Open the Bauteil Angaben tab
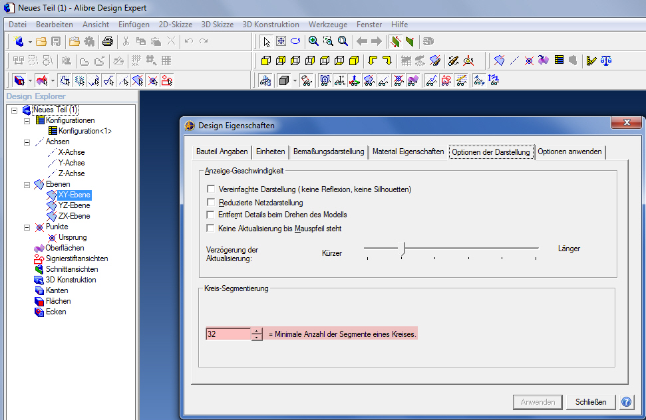646x420 pixels. click(222, 152)
